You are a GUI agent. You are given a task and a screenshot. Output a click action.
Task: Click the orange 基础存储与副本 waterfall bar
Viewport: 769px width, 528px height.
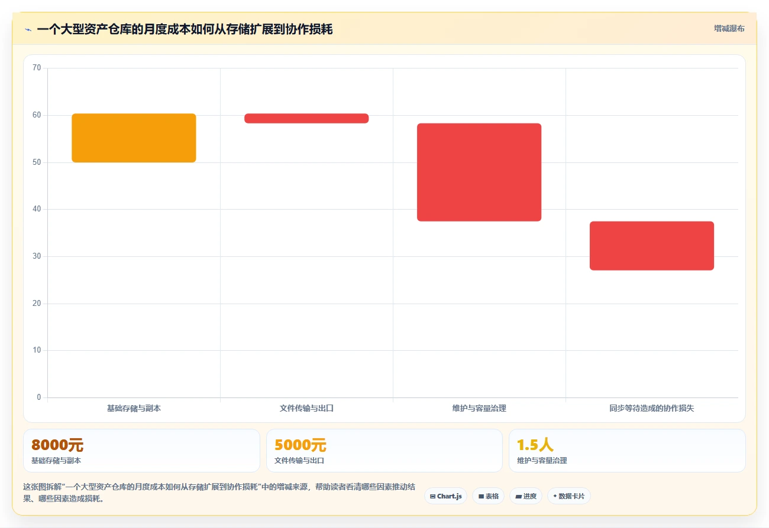click(x=134, y=138)
